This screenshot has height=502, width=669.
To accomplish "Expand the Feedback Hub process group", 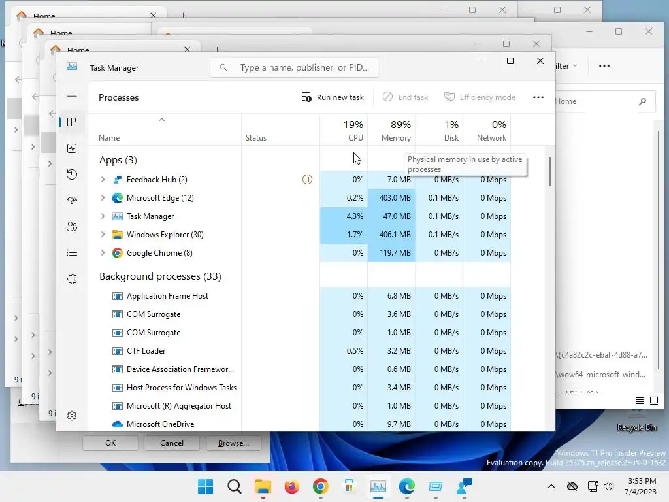I will [103, 180].
